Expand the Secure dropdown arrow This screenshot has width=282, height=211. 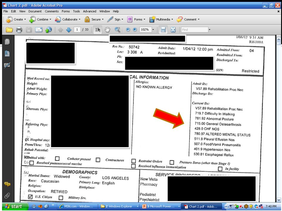click(103, 19)
